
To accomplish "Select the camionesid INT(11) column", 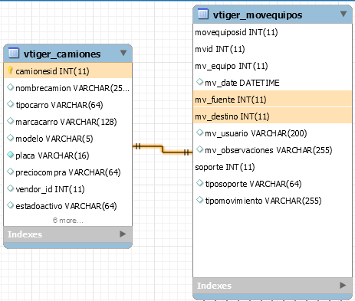I will tap(68, 71).
